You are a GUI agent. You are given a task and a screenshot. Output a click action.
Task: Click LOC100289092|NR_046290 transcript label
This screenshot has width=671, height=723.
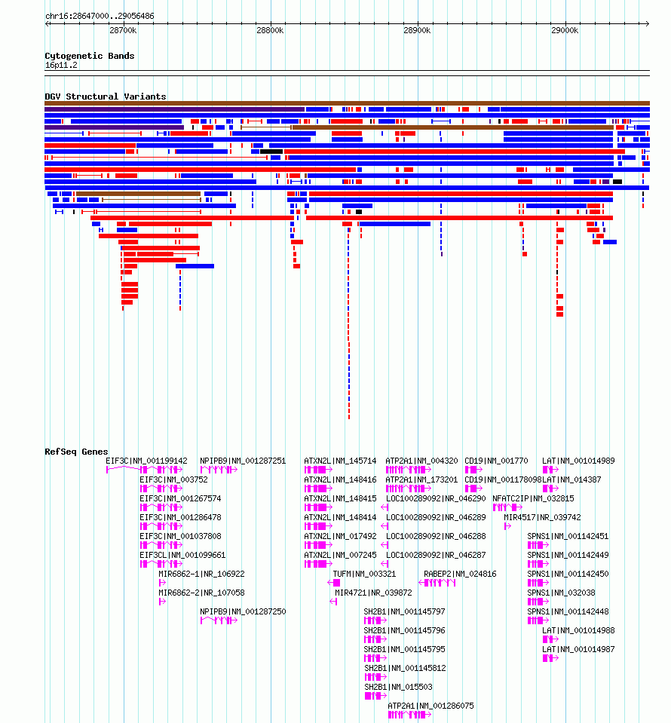point(436,498)
